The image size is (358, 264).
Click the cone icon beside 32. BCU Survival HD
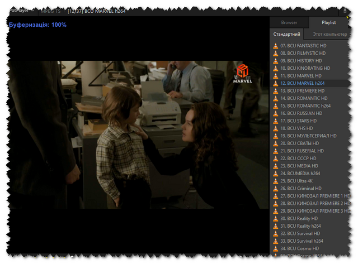click(276, 233)
